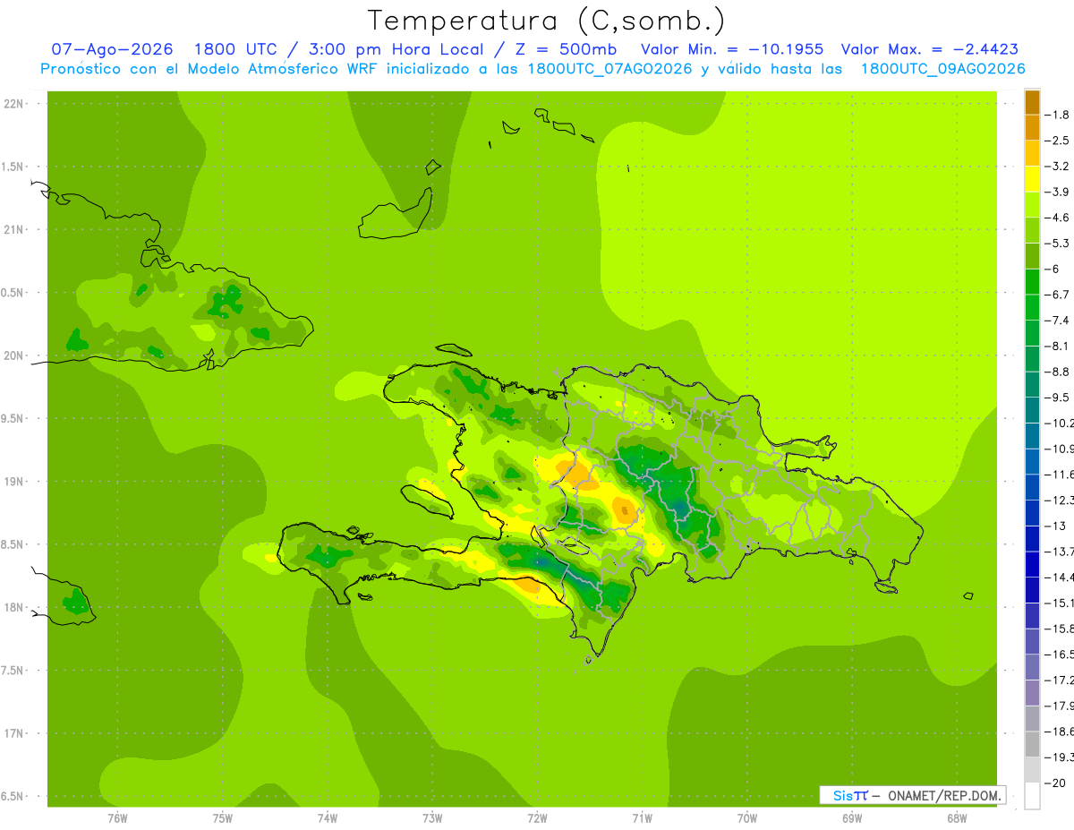1074x830 pixels.
Task: Click the "72W" longitude axis label
Action: point(537,818)
